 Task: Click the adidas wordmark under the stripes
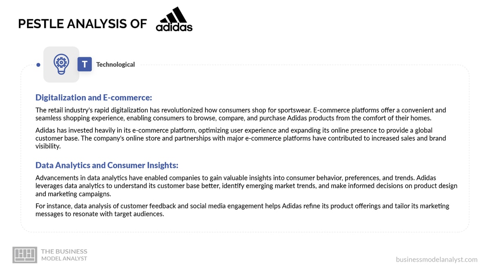click(x=174, y=27)
